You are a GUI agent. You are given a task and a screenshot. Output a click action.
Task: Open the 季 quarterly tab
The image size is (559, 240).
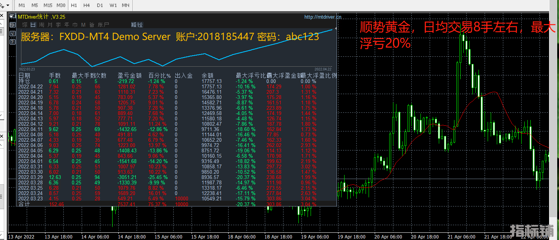point(58,25)
